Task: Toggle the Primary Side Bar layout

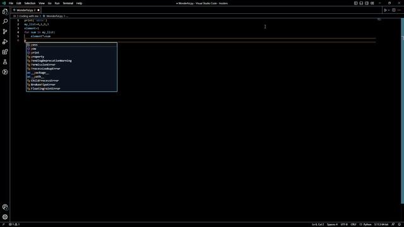Action: pyautogui.click(x=355, y=3)
